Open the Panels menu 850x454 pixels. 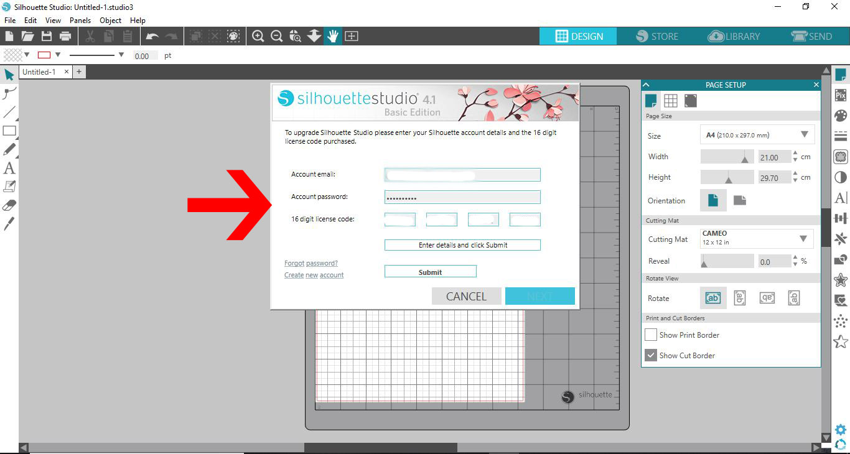pyautogui.click(x=80, y=21)
